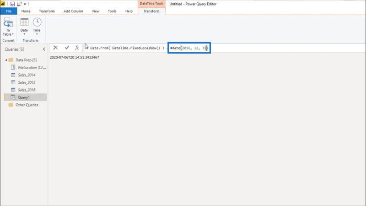Screen dimensions: 366x206
Task: Open the Date transform dropdown
Action: pyautogui.click(x=24, y=27)
